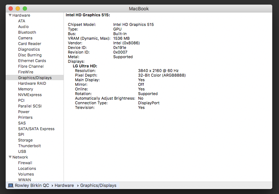Open Locations under Network

pyautogui.click(x=27, y=168)
